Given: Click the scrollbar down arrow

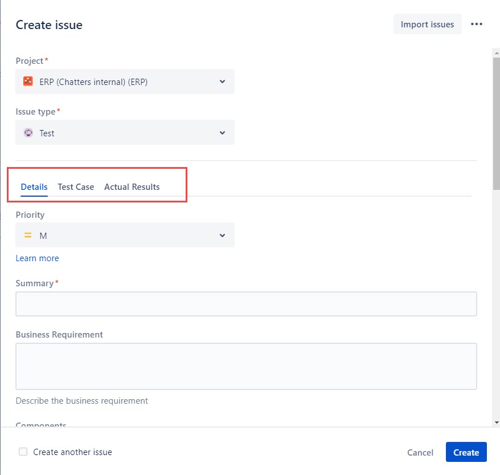Looking at the screenshot, I should click(x=496, y=423).
